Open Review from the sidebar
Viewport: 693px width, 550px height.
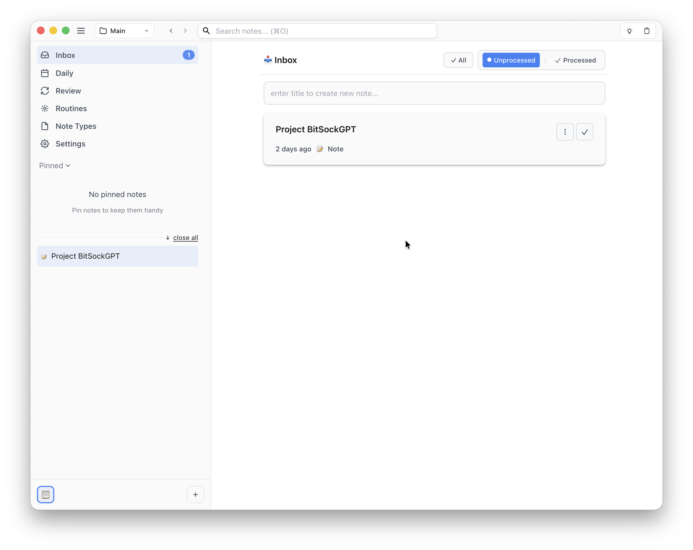(x=68, y=91)
